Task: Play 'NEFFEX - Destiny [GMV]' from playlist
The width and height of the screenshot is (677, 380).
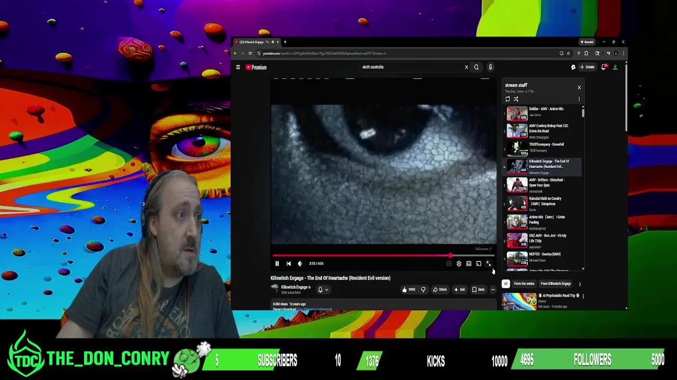Action: coord(542,259)
